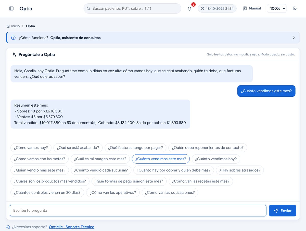Click the Escribe tu pregunta input

pos(138,211)
